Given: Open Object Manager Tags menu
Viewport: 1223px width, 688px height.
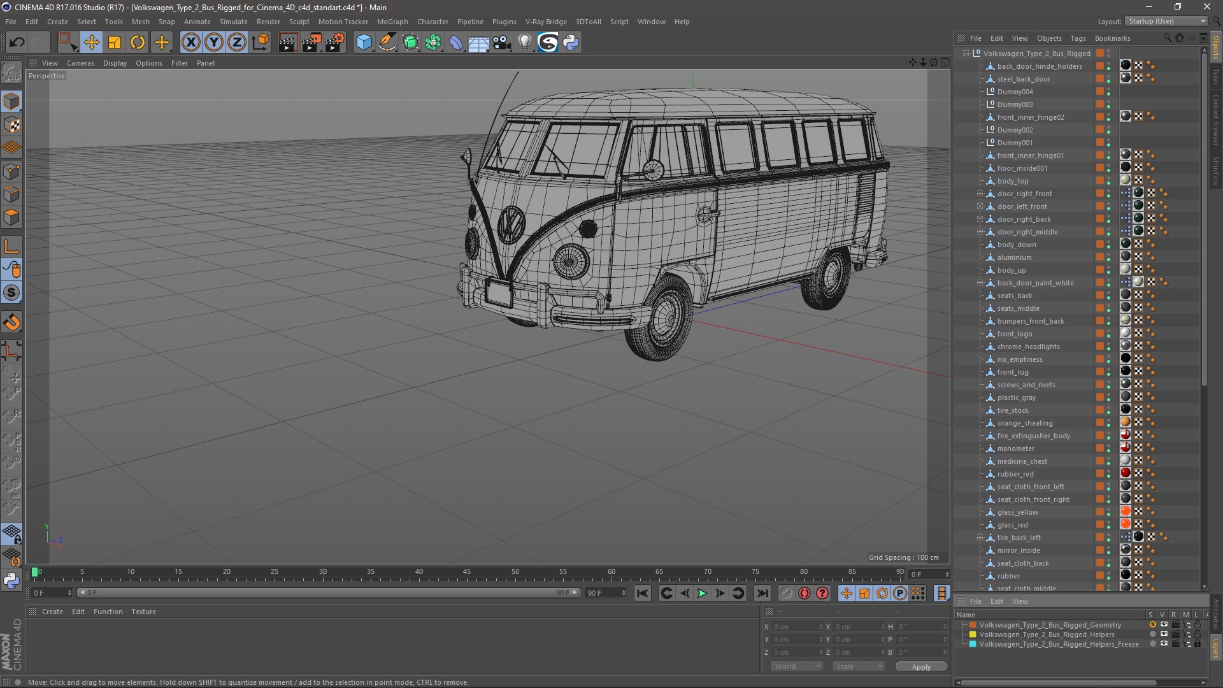Looking at the screenshot, I should pyautogui.click(x=1078, y=38).
